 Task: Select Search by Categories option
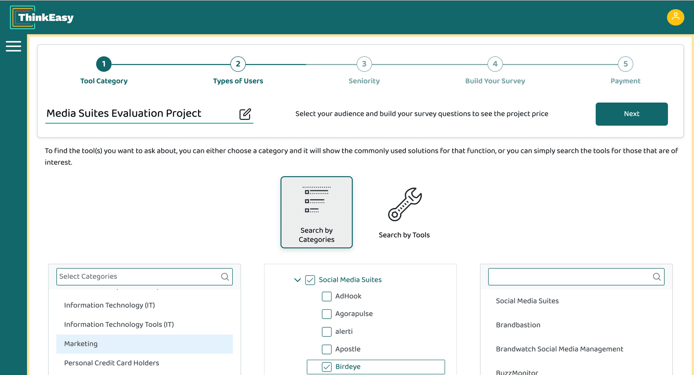(x=316, y=212)
